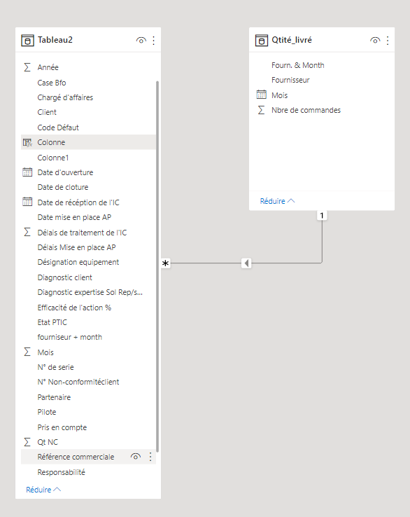Image resolution: width=410 pixels, height=517 pixels.
Task: Select the Pilote field
Action: click(x=88, y=412)
